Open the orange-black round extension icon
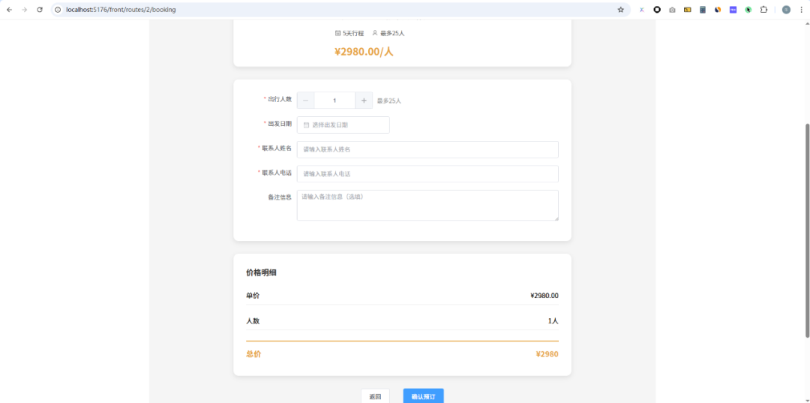810x403 pixels. pos(718,10)
